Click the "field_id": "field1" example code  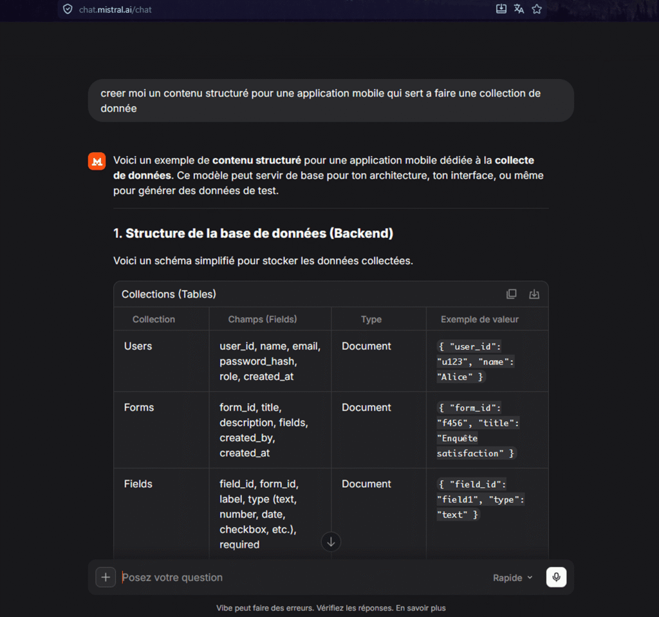480,499
